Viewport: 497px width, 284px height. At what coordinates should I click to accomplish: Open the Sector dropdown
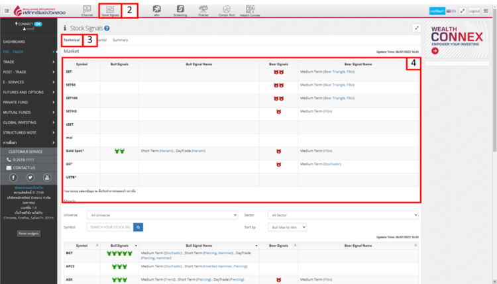pos(343,215)
